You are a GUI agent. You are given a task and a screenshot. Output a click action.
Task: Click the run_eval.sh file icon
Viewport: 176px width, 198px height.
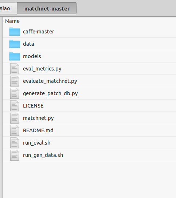(15, 143)
